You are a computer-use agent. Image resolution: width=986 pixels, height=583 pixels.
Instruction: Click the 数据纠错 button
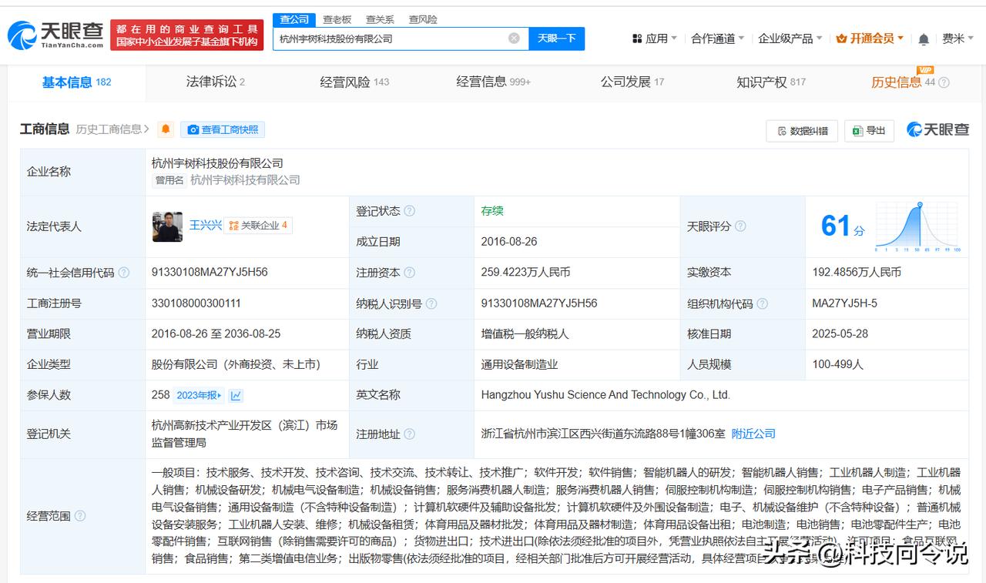[802, 131]
